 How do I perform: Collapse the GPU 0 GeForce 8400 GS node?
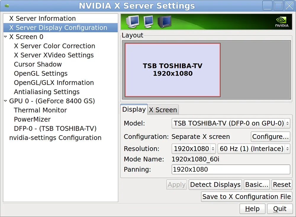(5, 101)
